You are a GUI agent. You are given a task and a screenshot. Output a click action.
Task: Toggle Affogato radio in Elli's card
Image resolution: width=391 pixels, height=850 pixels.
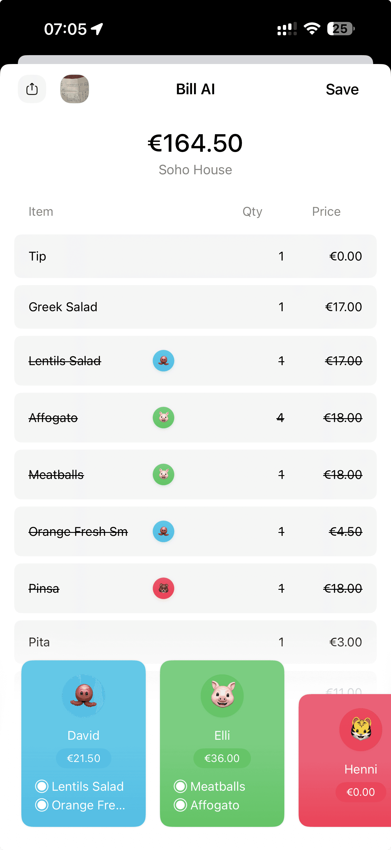(x=180, y=805)
